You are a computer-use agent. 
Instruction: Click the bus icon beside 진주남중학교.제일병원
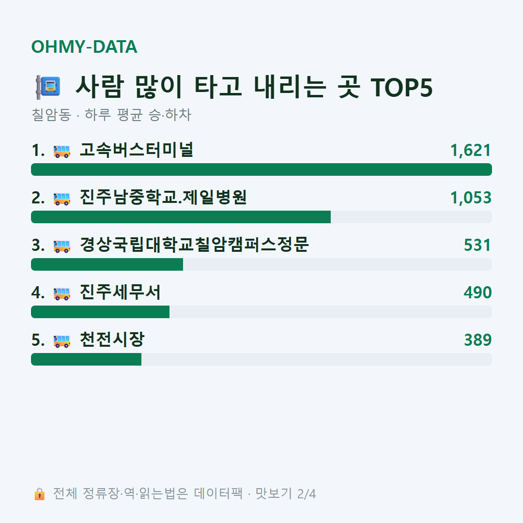[x=62, y=199]
